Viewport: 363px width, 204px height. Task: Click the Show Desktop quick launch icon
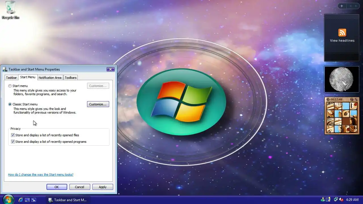27,200
